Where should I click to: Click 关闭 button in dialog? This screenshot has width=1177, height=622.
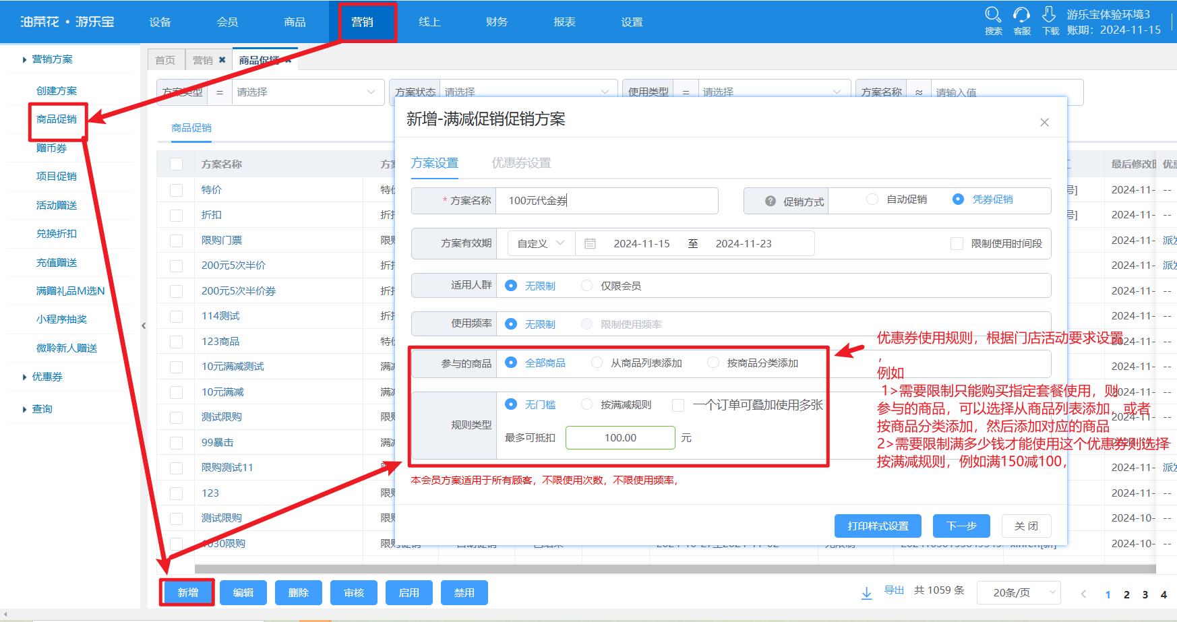[x=1026, y=526]
